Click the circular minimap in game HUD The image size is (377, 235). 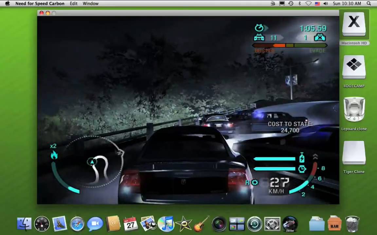pyautogui.click(x=94, y=162)
